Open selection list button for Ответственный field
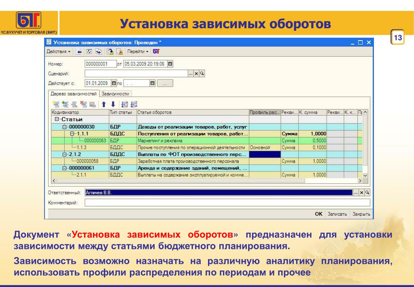This screenshot has width=414, height=287. [356, 193]
